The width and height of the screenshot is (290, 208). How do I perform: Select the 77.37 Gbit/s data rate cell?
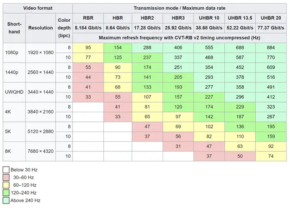(x=270, y=28)
